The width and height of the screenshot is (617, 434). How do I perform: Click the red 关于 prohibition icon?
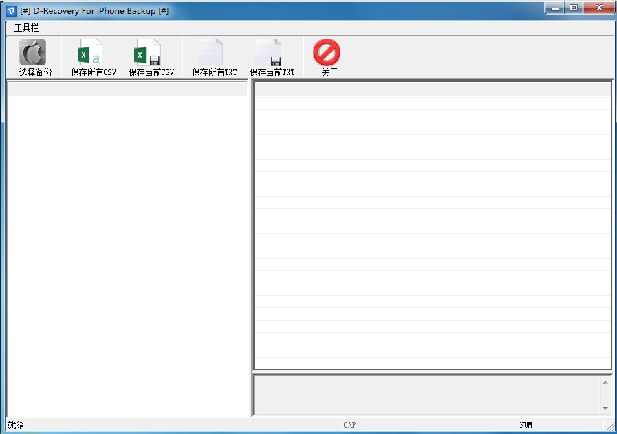327,52
